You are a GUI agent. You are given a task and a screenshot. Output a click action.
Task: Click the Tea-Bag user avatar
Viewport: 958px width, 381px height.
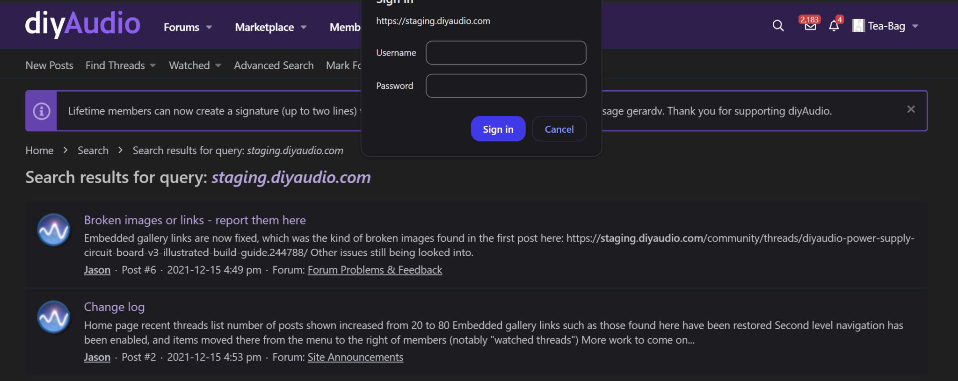[x=858, y=26]
